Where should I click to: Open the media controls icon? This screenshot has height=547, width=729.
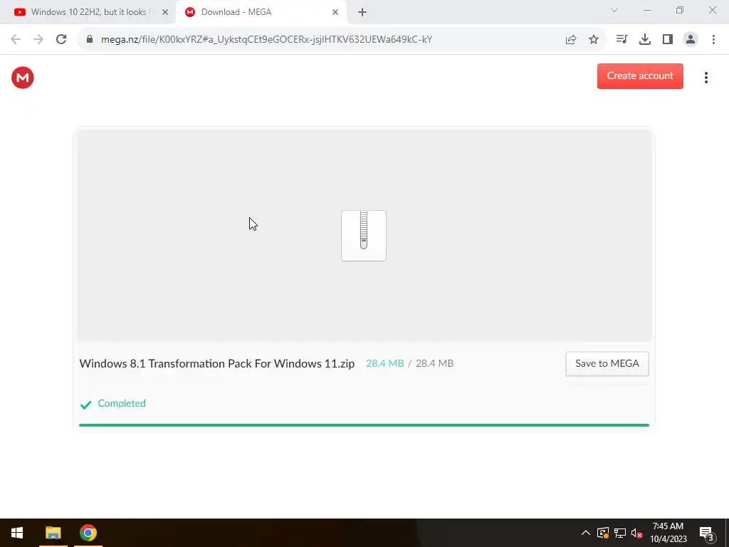coord(622,39)
